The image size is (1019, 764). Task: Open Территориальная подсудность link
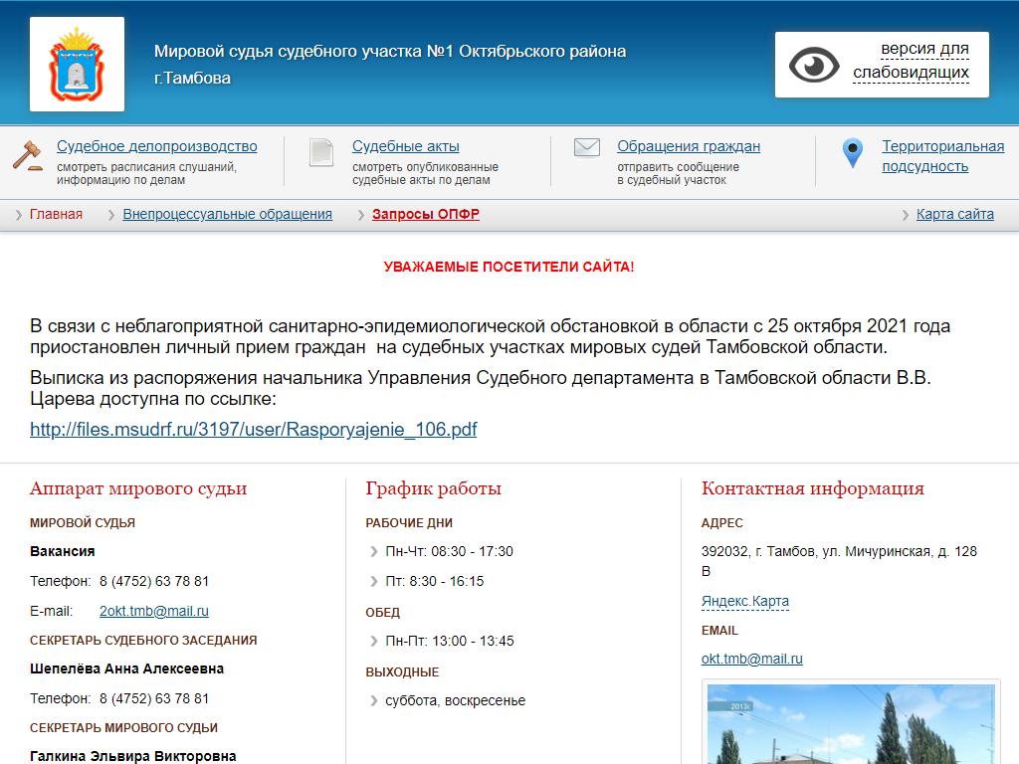pyautogui.click(x=941, y=156)
